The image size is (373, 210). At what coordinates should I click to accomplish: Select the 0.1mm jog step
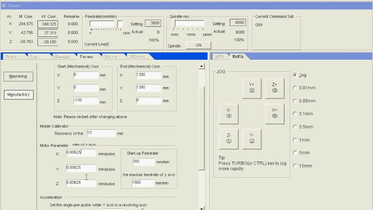coord(295,113)
